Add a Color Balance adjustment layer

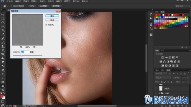pyautogui.click(x=164, y=61)
